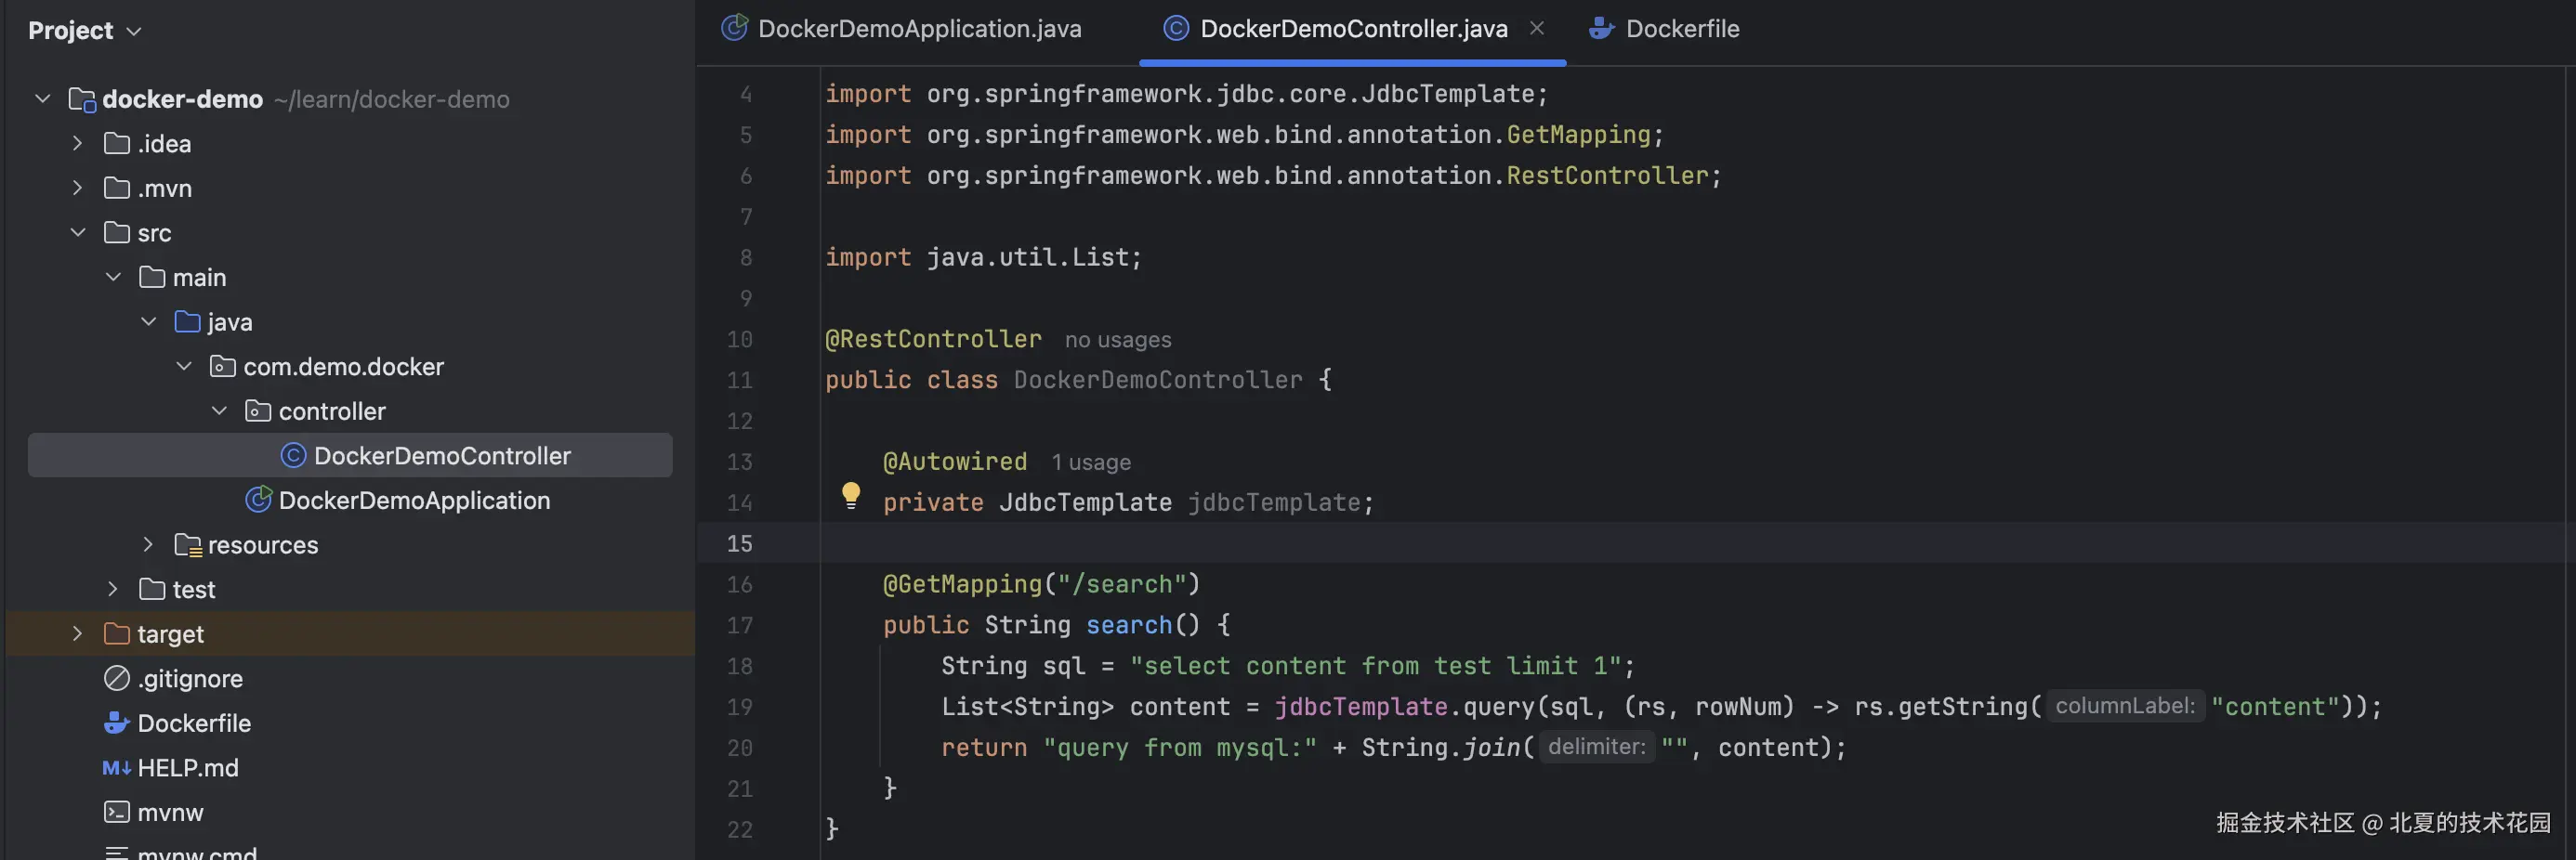Click the .idea folder icon

117,144
